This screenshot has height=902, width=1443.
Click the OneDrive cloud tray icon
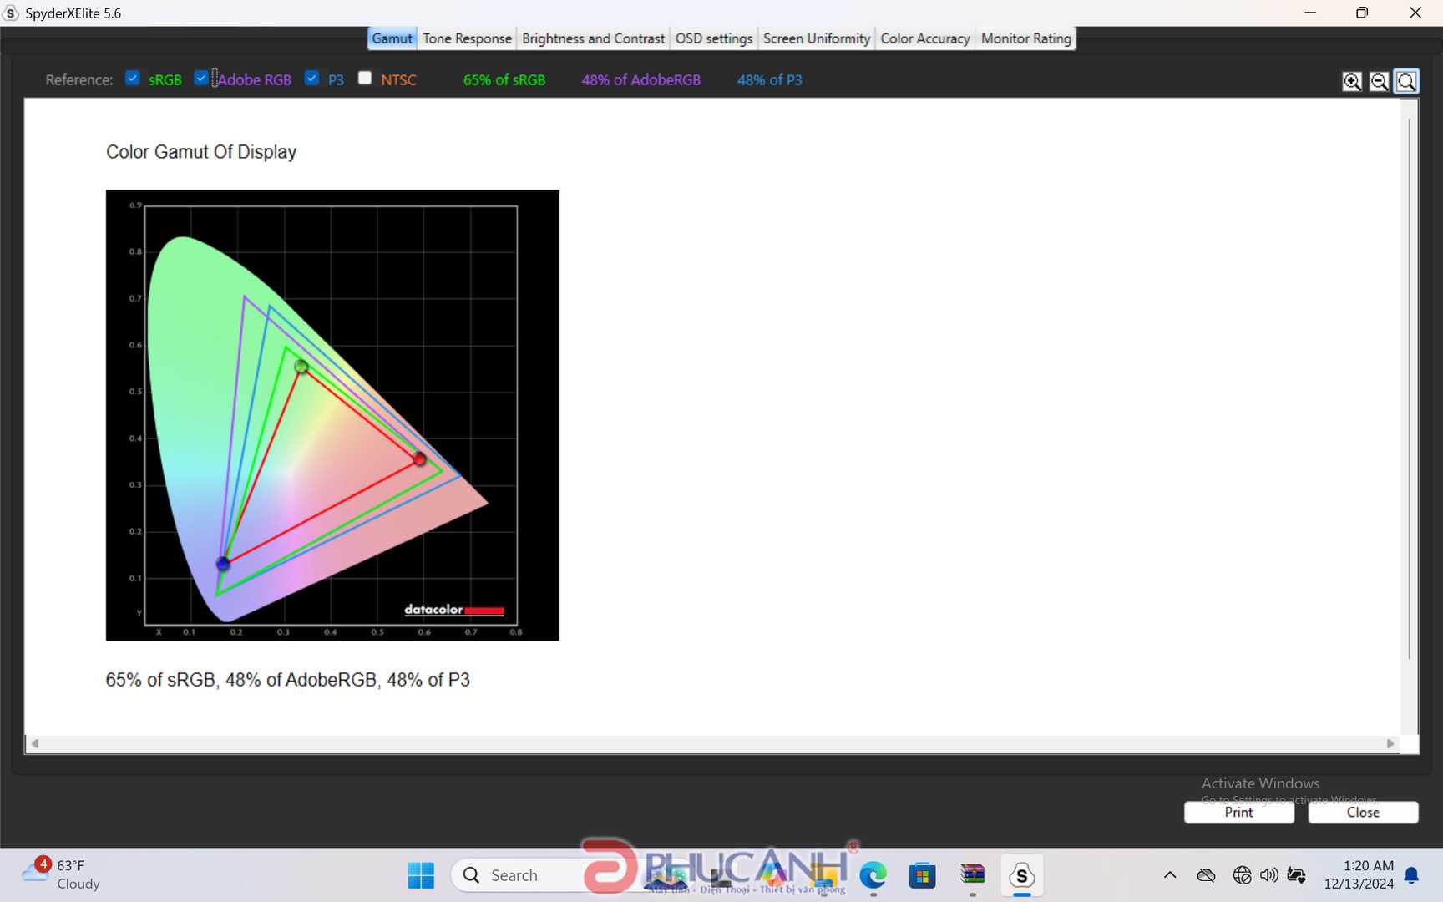point(1206,875)
